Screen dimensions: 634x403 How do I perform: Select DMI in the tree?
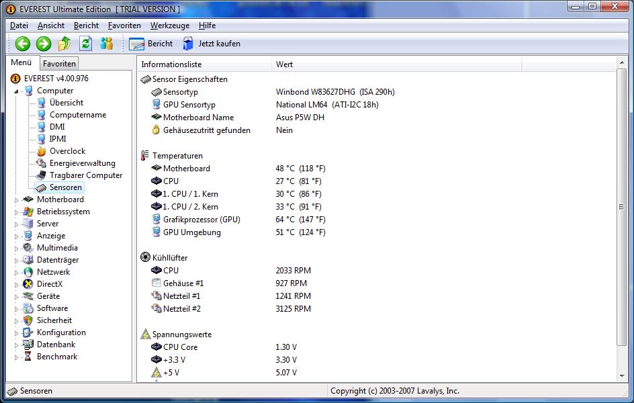click(x=57, y=127)
